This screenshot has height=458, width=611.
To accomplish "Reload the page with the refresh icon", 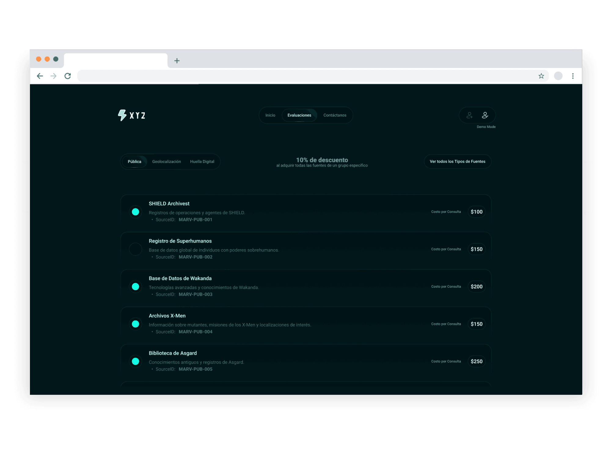I will point(68,76).
